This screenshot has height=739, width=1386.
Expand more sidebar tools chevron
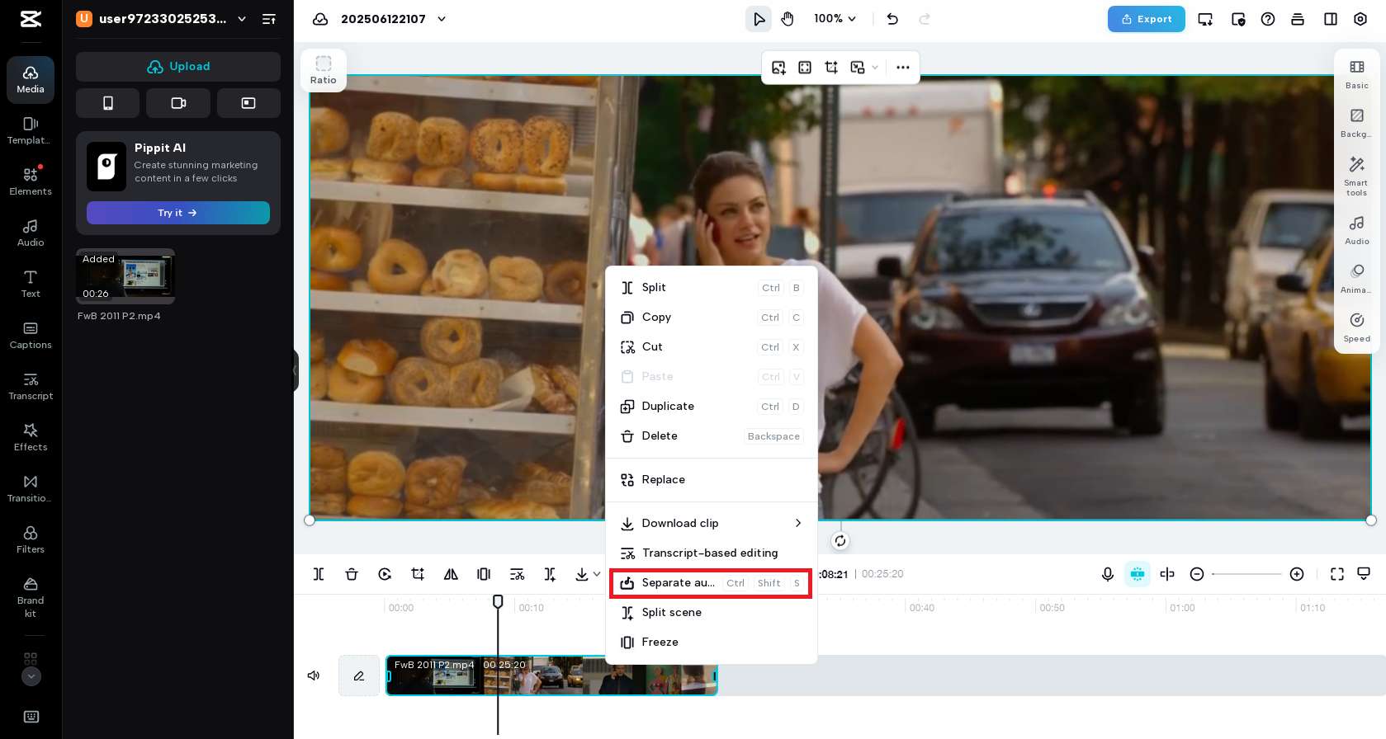coord(31,676)
